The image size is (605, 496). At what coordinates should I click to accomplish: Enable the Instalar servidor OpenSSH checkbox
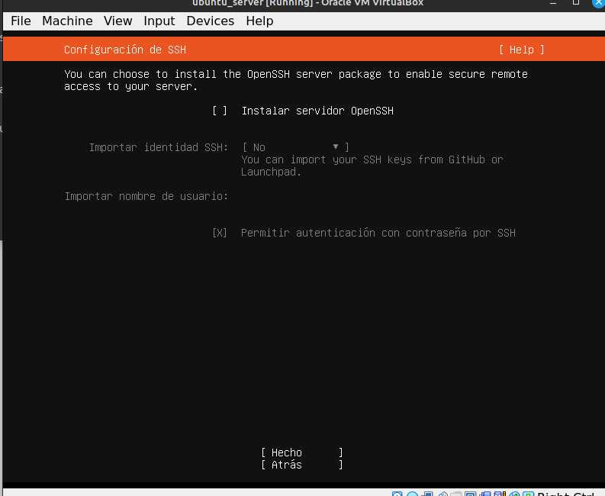220,111
